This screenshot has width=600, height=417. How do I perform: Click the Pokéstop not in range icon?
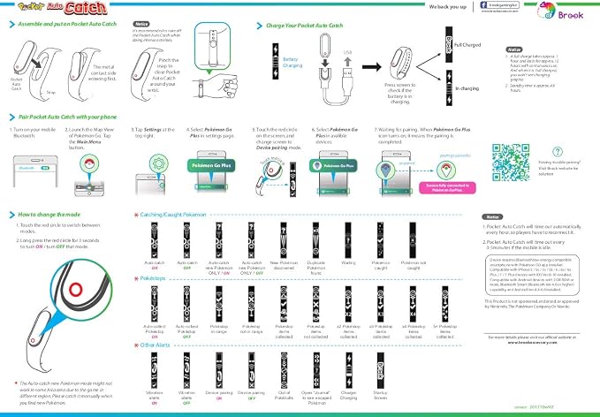pyautogui.click(x=251, y=304)
